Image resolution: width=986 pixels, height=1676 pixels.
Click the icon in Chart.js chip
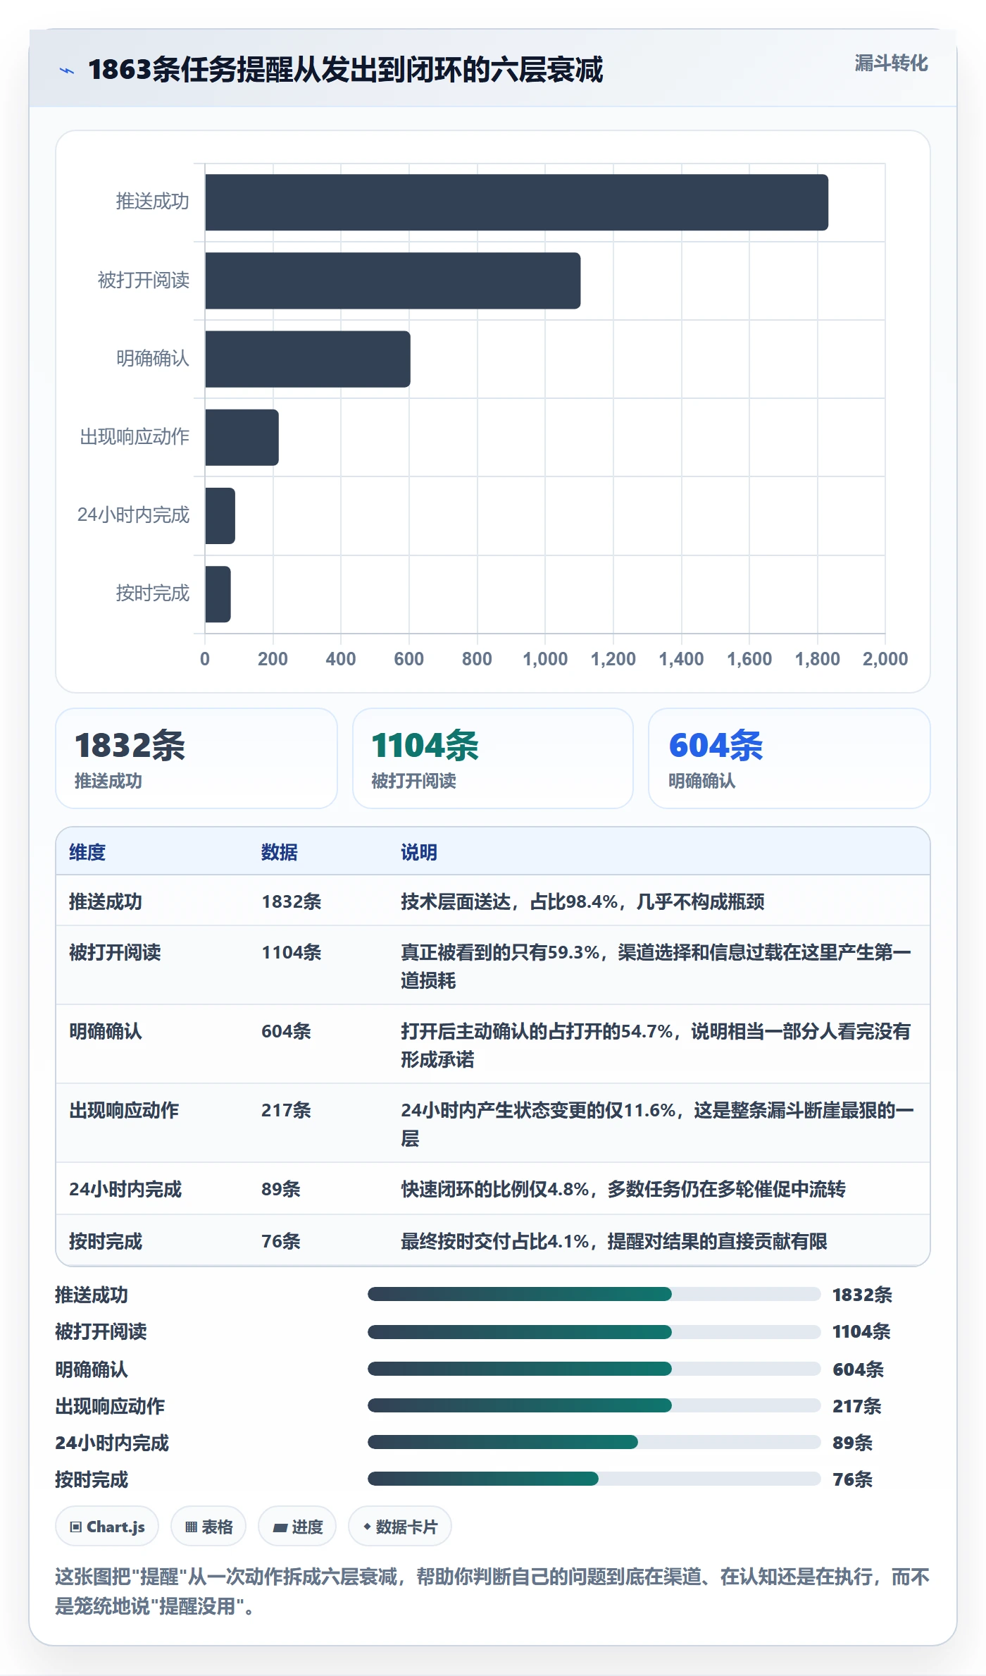point(76,1527)
